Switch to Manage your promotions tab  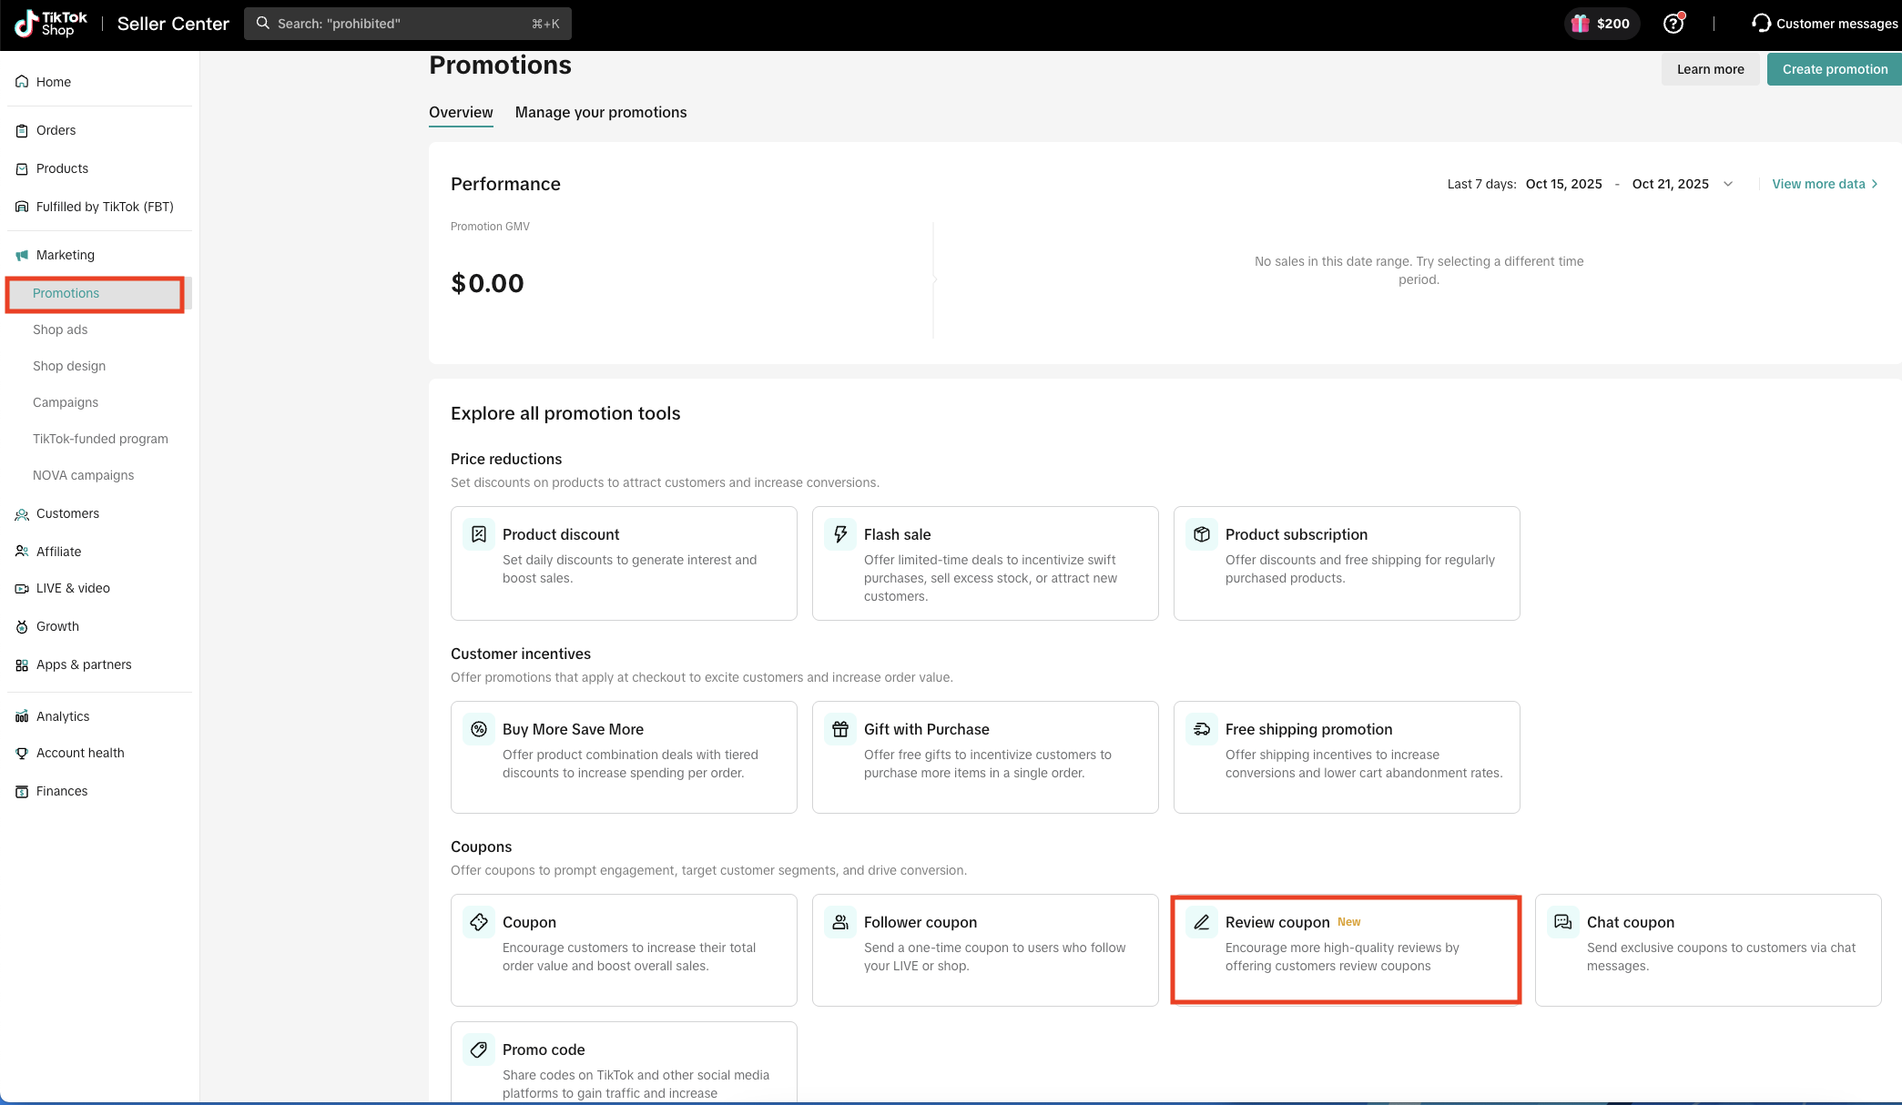(x=601, y=112)
